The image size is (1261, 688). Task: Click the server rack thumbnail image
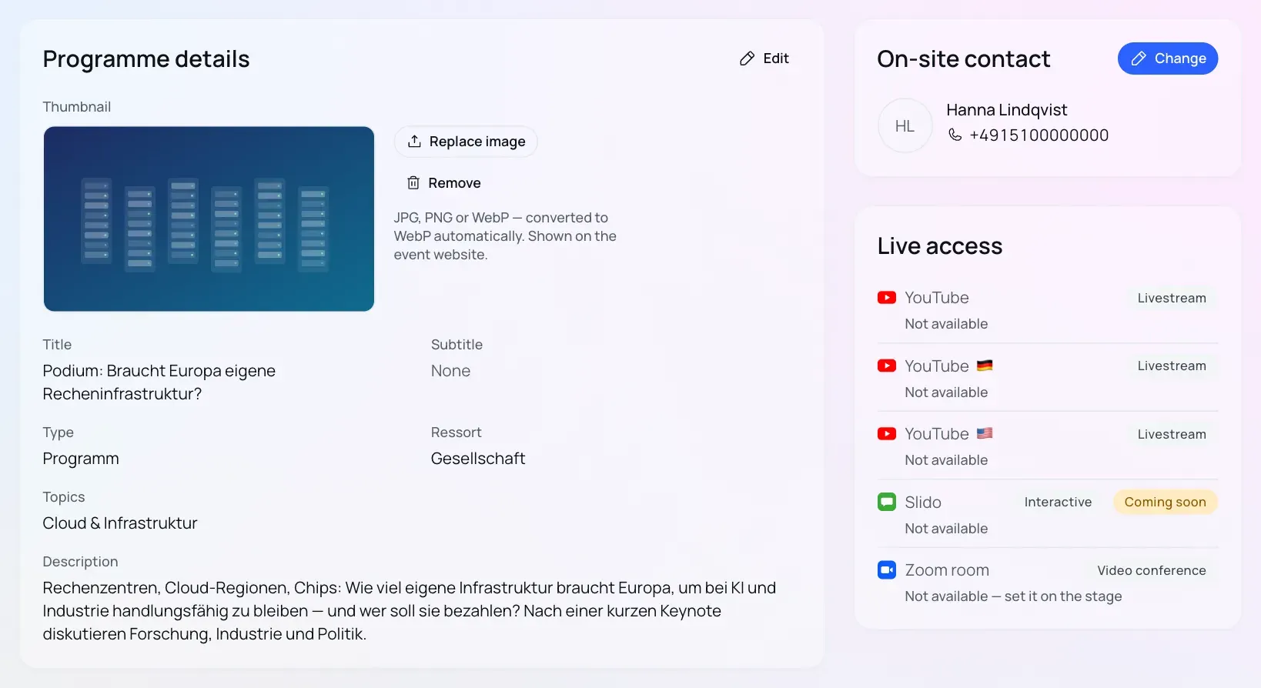click(x=209, y=219)
